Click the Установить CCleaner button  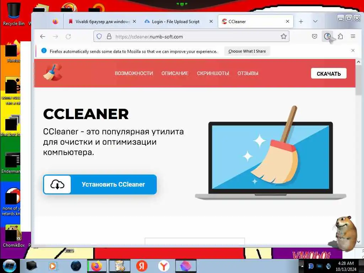tap(100, 184)
